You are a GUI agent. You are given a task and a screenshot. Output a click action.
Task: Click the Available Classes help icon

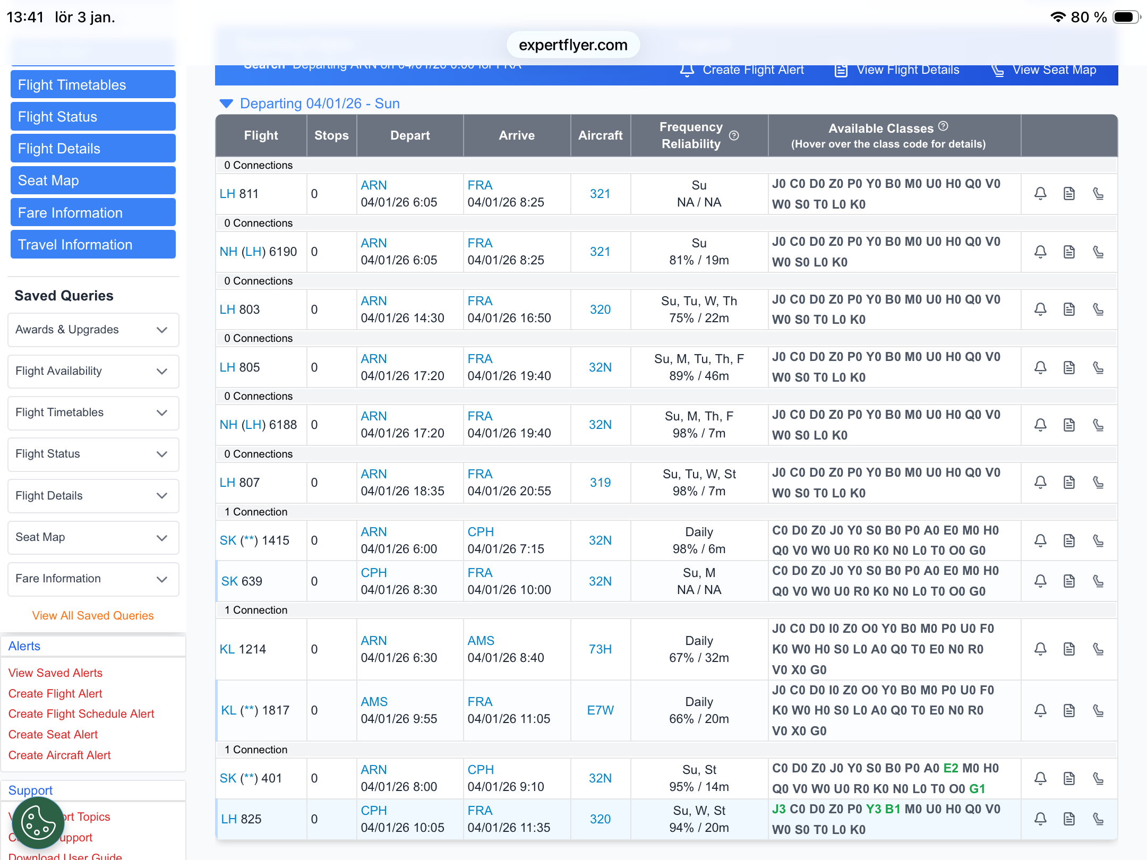943,126
